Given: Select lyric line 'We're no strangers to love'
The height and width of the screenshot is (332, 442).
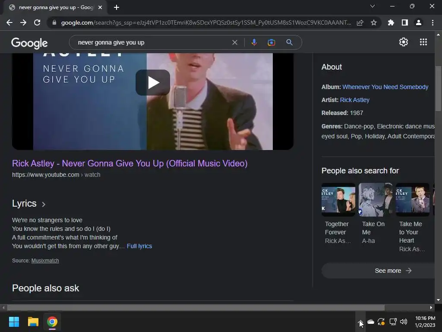Looking at the screenshot, I should tap(47, 220).
